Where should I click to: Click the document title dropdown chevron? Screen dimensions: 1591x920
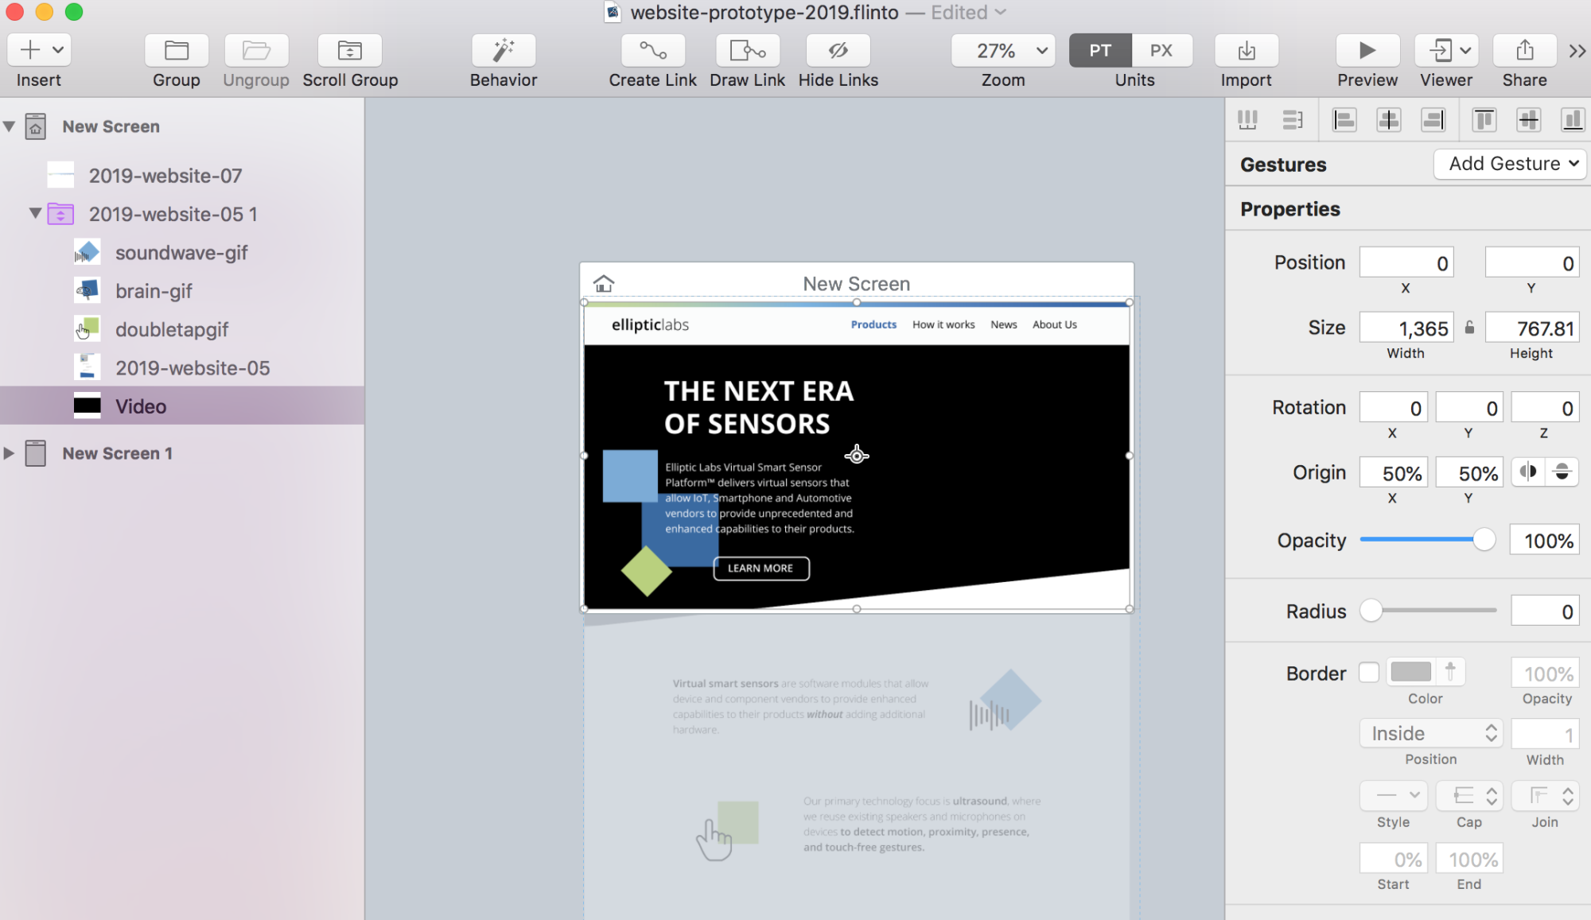click(1001, 12)
